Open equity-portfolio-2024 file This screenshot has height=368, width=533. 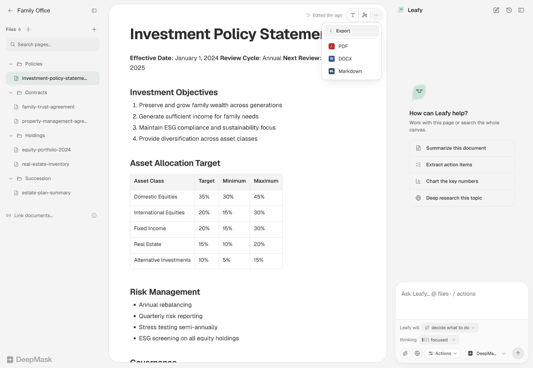(x=53, y=150)
